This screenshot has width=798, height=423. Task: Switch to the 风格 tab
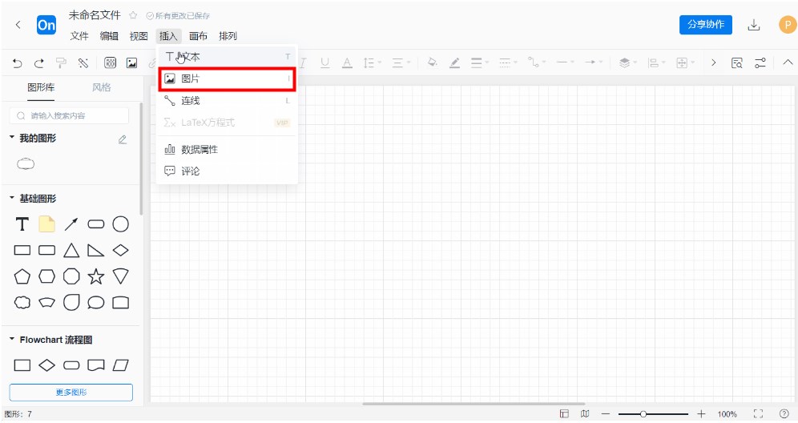tap(101, 87)
